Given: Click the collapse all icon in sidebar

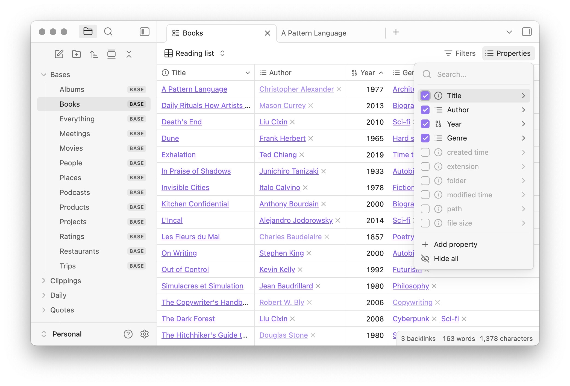Looking at the screenshot, I should tap(129, 54).
